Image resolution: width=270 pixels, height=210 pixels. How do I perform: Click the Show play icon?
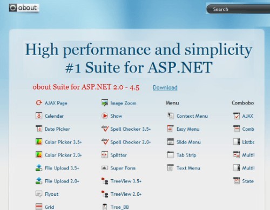[105, 116]
